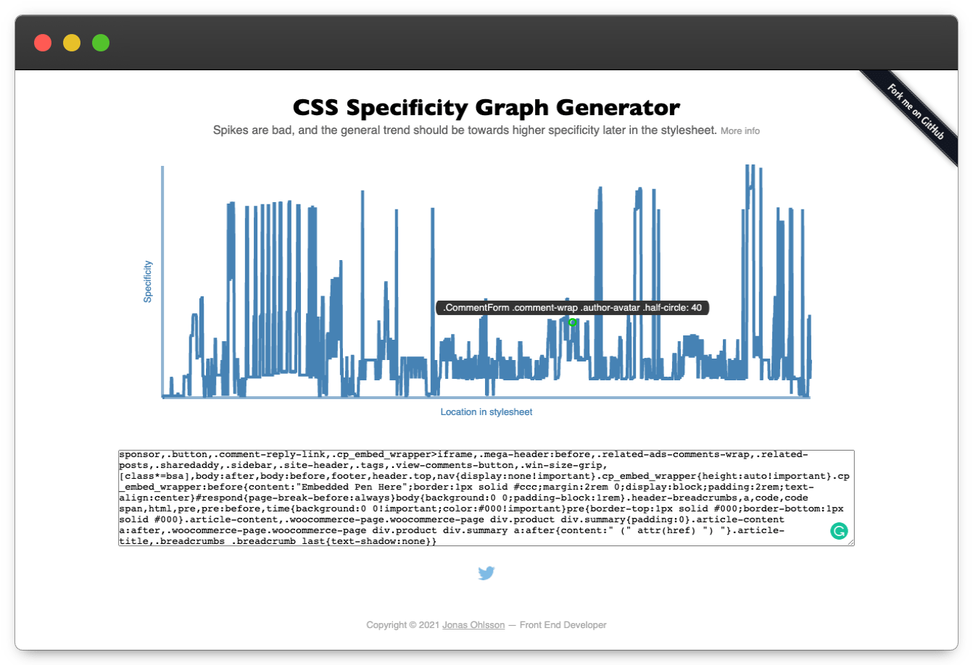Click the CSS Specificity Graph Generator heading
The image size is (973, 665).
point(486,108)
